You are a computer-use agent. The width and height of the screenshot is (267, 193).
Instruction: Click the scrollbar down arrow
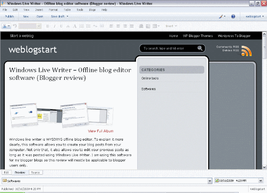264,167
